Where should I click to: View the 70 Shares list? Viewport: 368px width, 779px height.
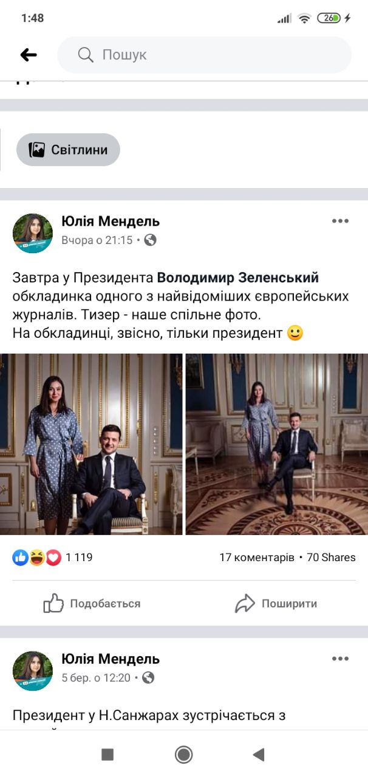332,557
